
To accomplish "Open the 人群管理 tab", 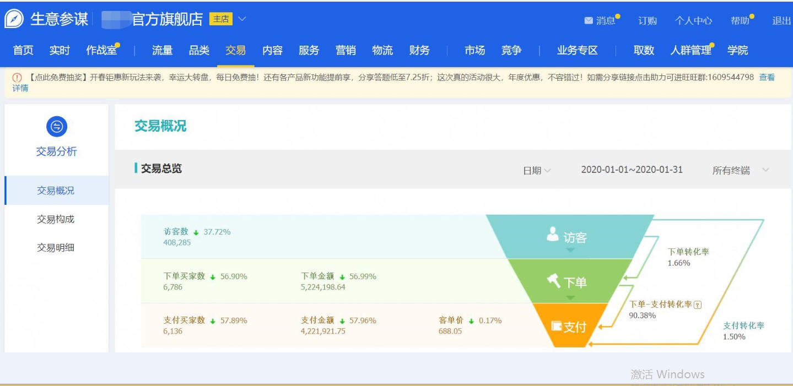I will [x=691, y=50].
